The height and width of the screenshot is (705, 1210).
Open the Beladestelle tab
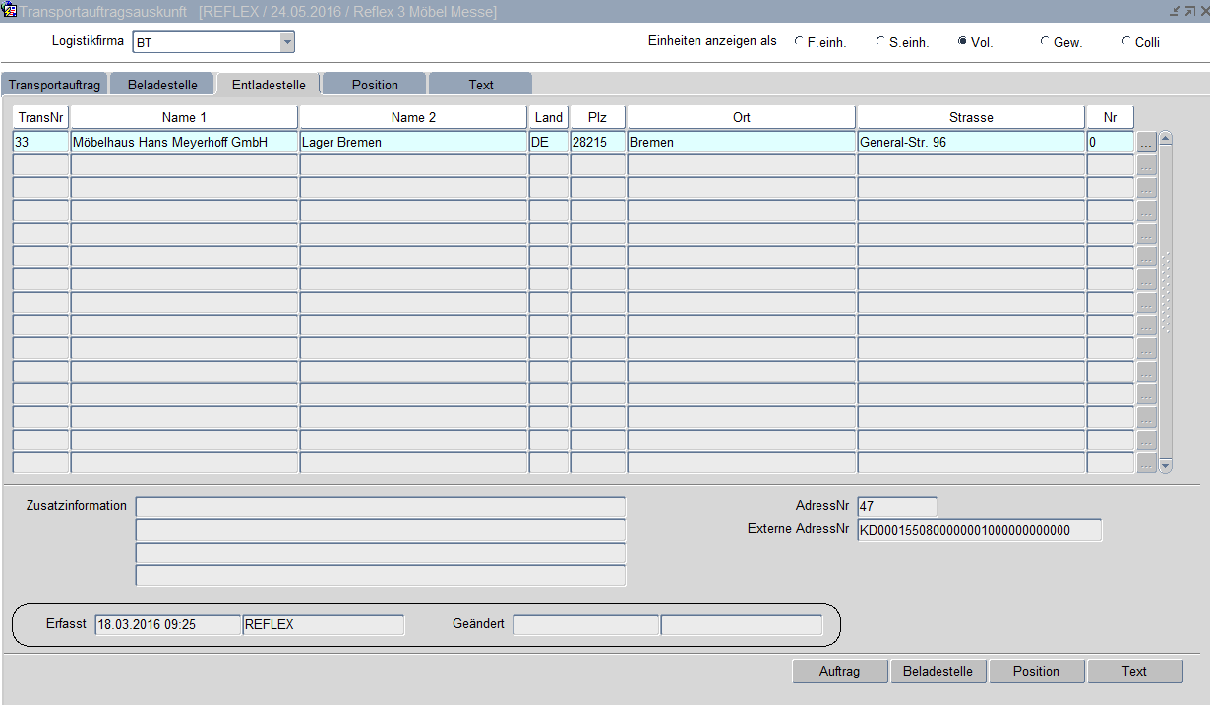coord(162,85)
